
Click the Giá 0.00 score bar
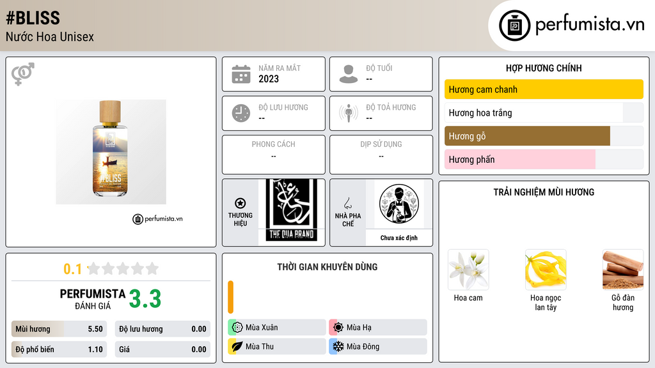[162, 349]
